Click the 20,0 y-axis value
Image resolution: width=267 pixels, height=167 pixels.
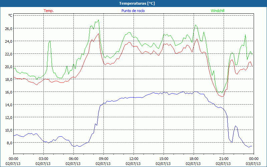tap(9, 67)
